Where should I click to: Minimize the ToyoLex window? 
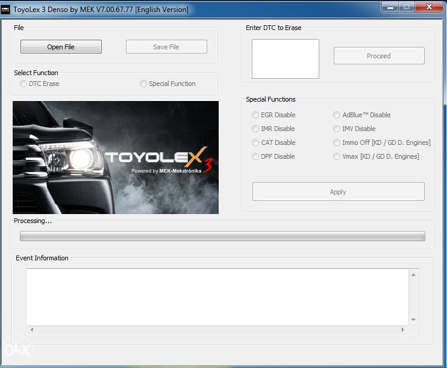(390, 7)
